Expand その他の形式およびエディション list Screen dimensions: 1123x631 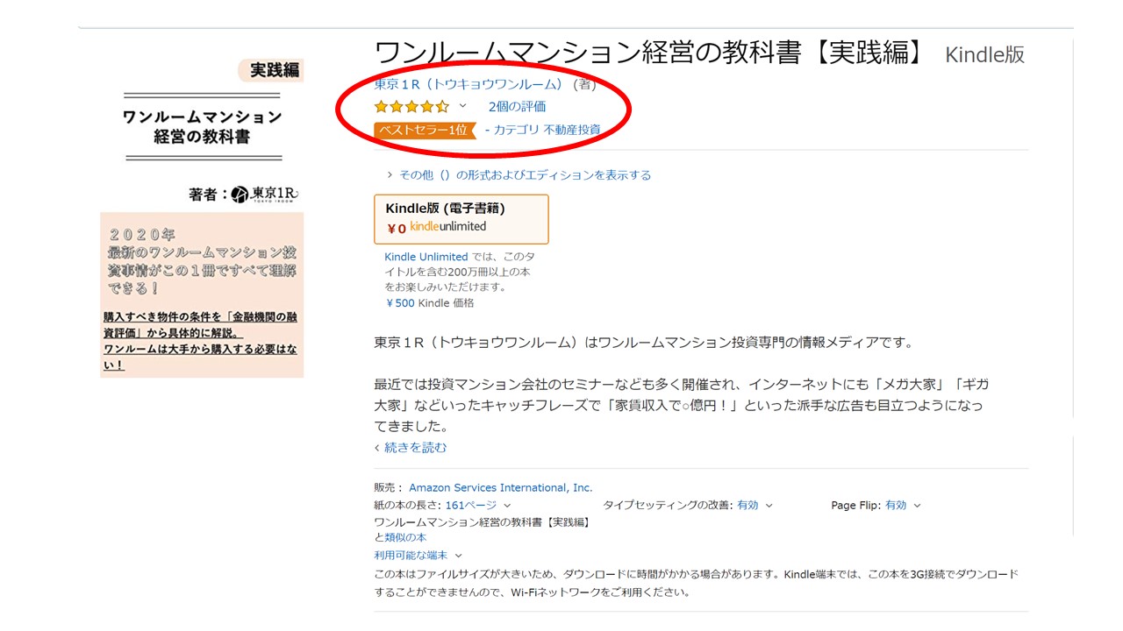click(519, 175)
